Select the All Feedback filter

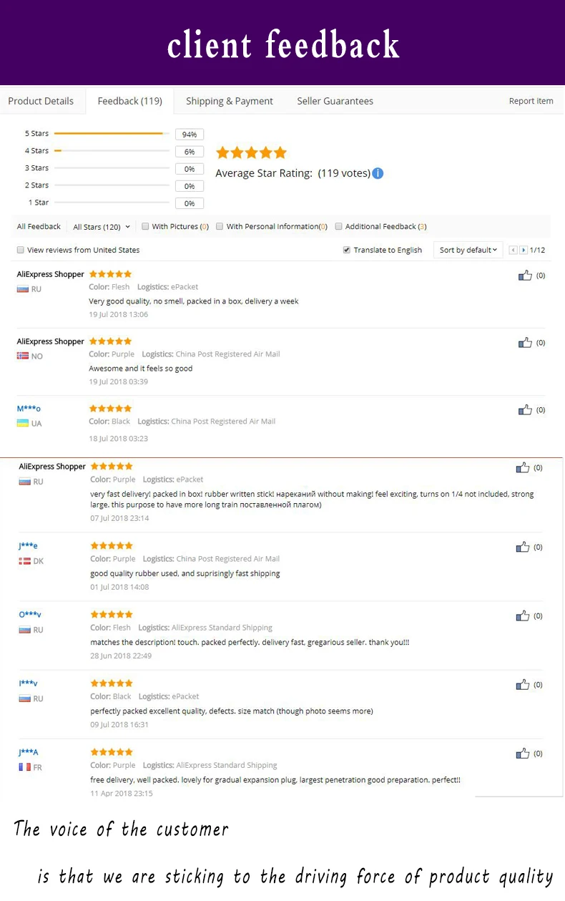click(39, 227)
